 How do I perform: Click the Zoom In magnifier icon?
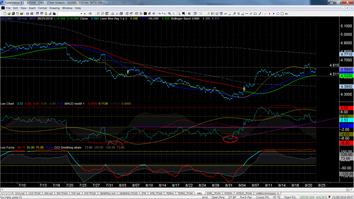[x=169, y=14]
